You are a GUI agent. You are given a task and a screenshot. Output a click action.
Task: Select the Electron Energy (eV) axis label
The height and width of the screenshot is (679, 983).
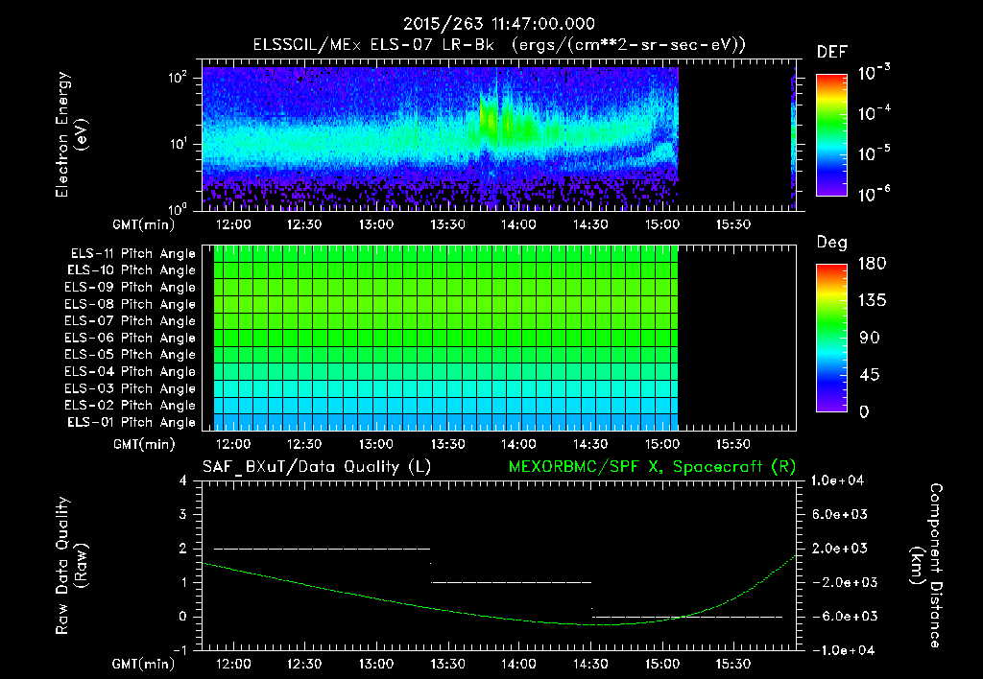tap(71, 134)
